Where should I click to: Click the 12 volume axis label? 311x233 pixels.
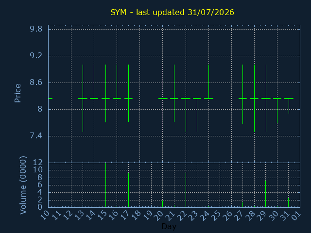(x=38, y=163)
